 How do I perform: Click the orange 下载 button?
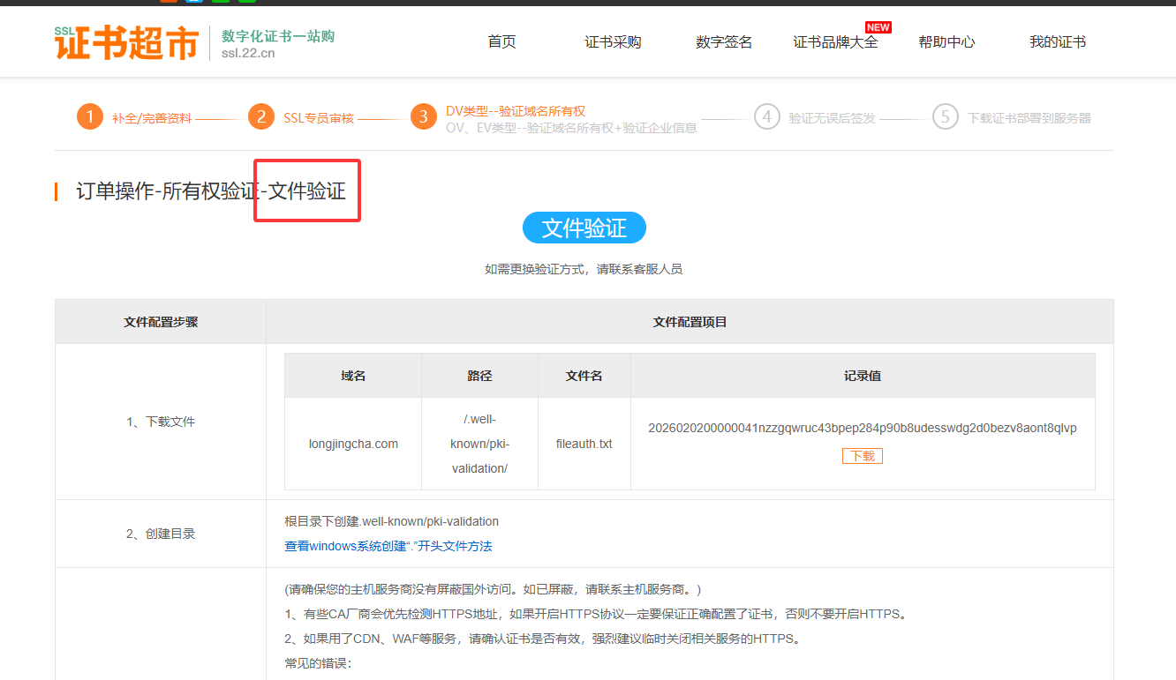pyautogui.click(x=862, y=456)
